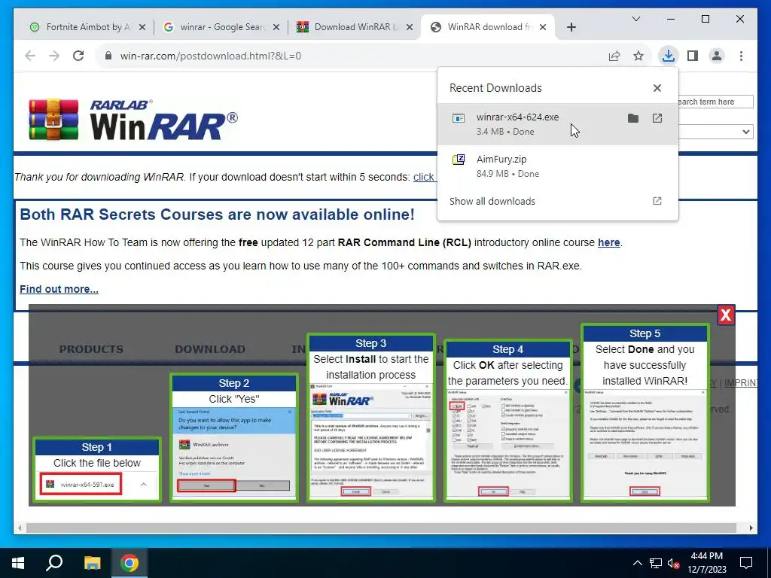Open the browser side panel
Viewport: 771px width, 578px height.
pyautogui.click(x=693, y=56)
